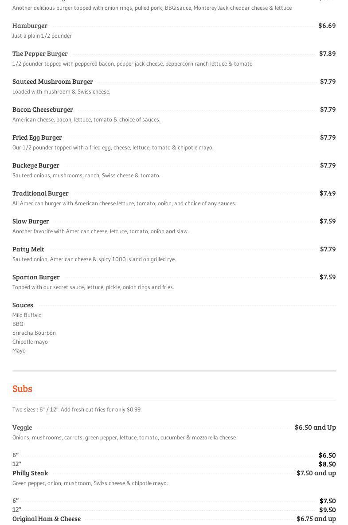
Task: Choose the Buckeye Burger entry
Action: click(36, 165)
